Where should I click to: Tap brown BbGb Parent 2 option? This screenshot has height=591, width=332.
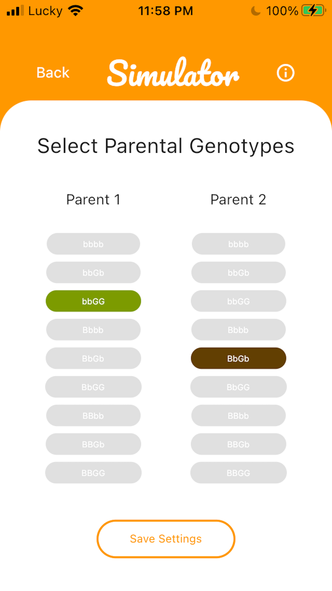[238, 358]
